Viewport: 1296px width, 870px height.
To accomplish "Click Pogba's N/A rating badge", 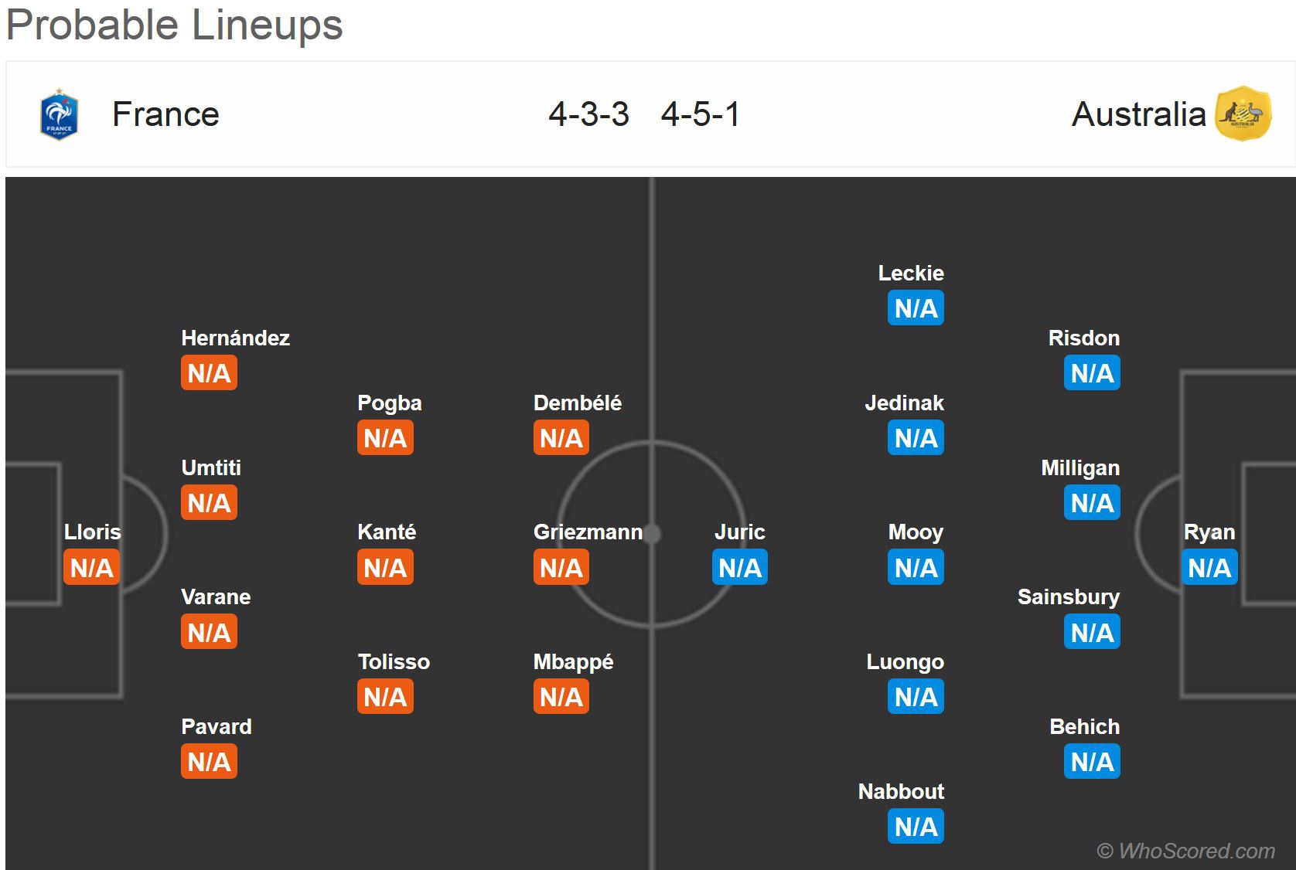I will click(x=385, y=438).
